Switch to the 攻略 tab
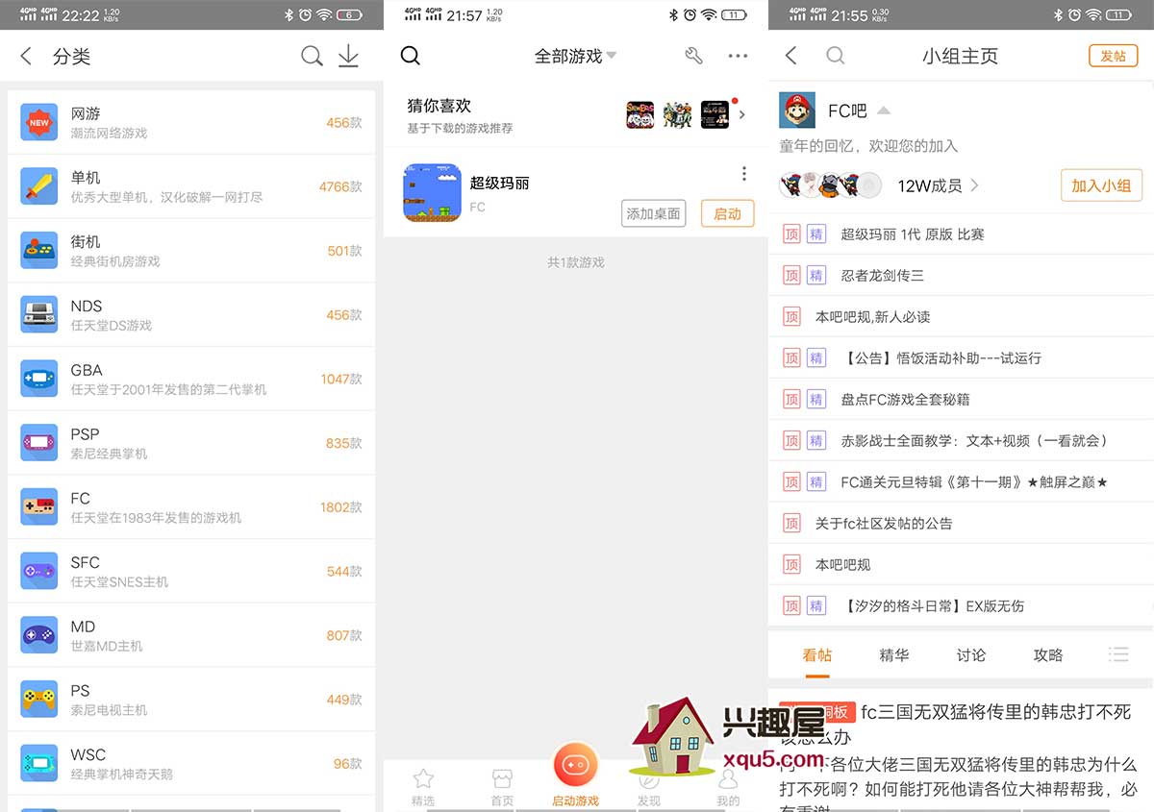 coord(1047,654)
